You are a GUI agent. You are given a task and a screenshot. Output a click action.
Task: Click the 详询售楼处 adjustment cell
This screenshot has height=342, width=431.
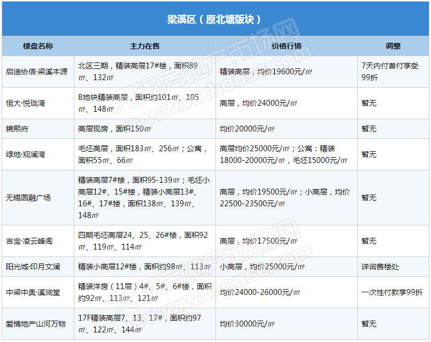click(380, 267)
